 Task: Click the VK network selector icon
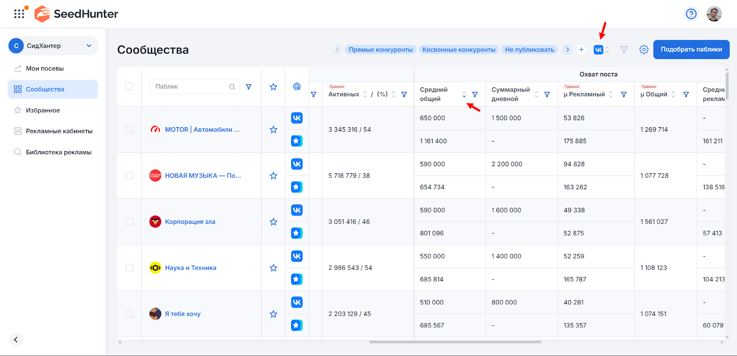(x=598, y=50)
